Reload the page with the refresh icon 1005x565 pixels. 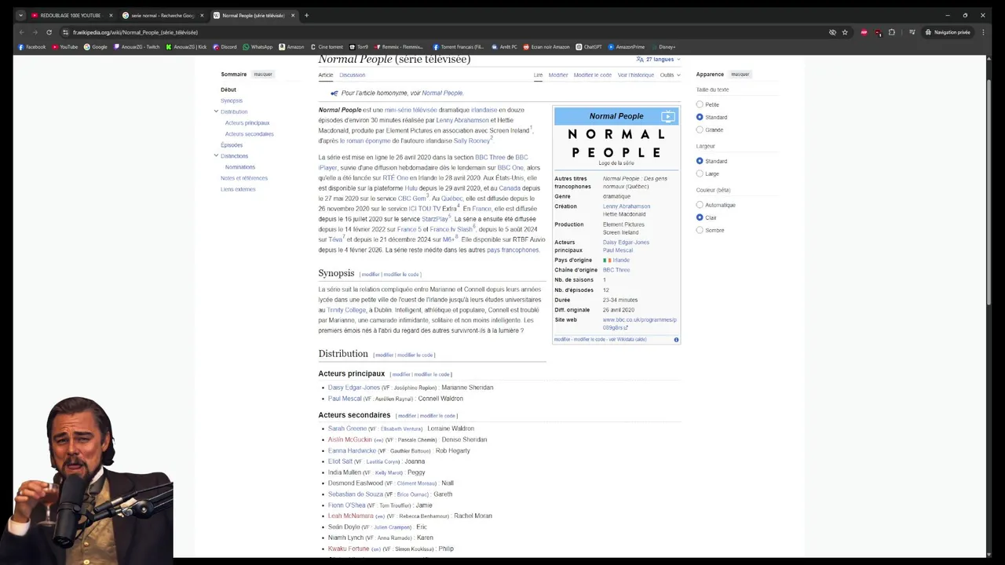coord(49,32)
